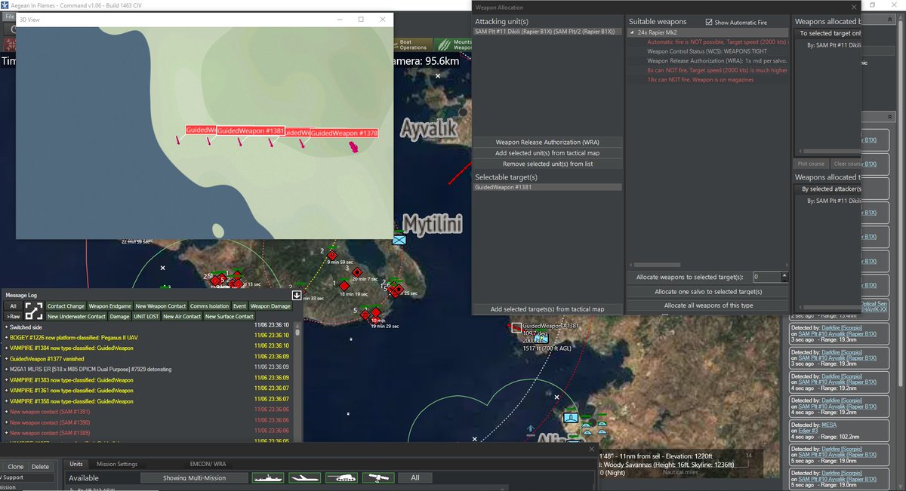Collapse the second right panel double-chevron
Screen dimensions: 906x491
pos(889,117)
